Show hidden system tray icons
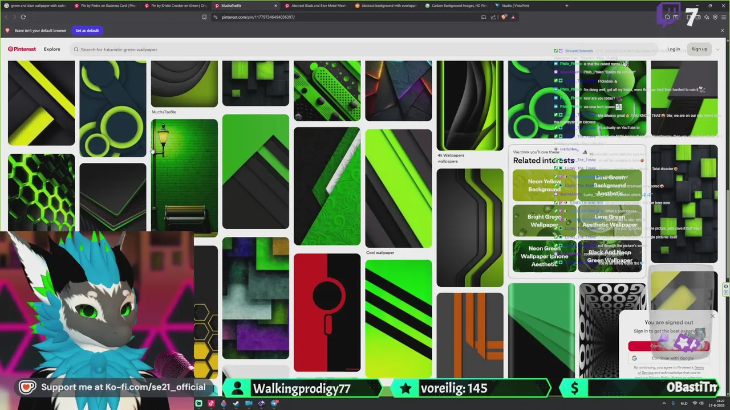 [664, 403]
